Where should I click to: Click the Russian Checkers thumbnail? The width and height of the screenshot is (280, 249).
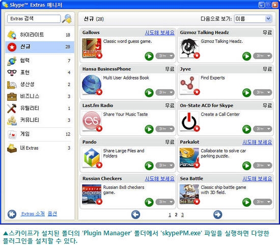pos(92,194)
